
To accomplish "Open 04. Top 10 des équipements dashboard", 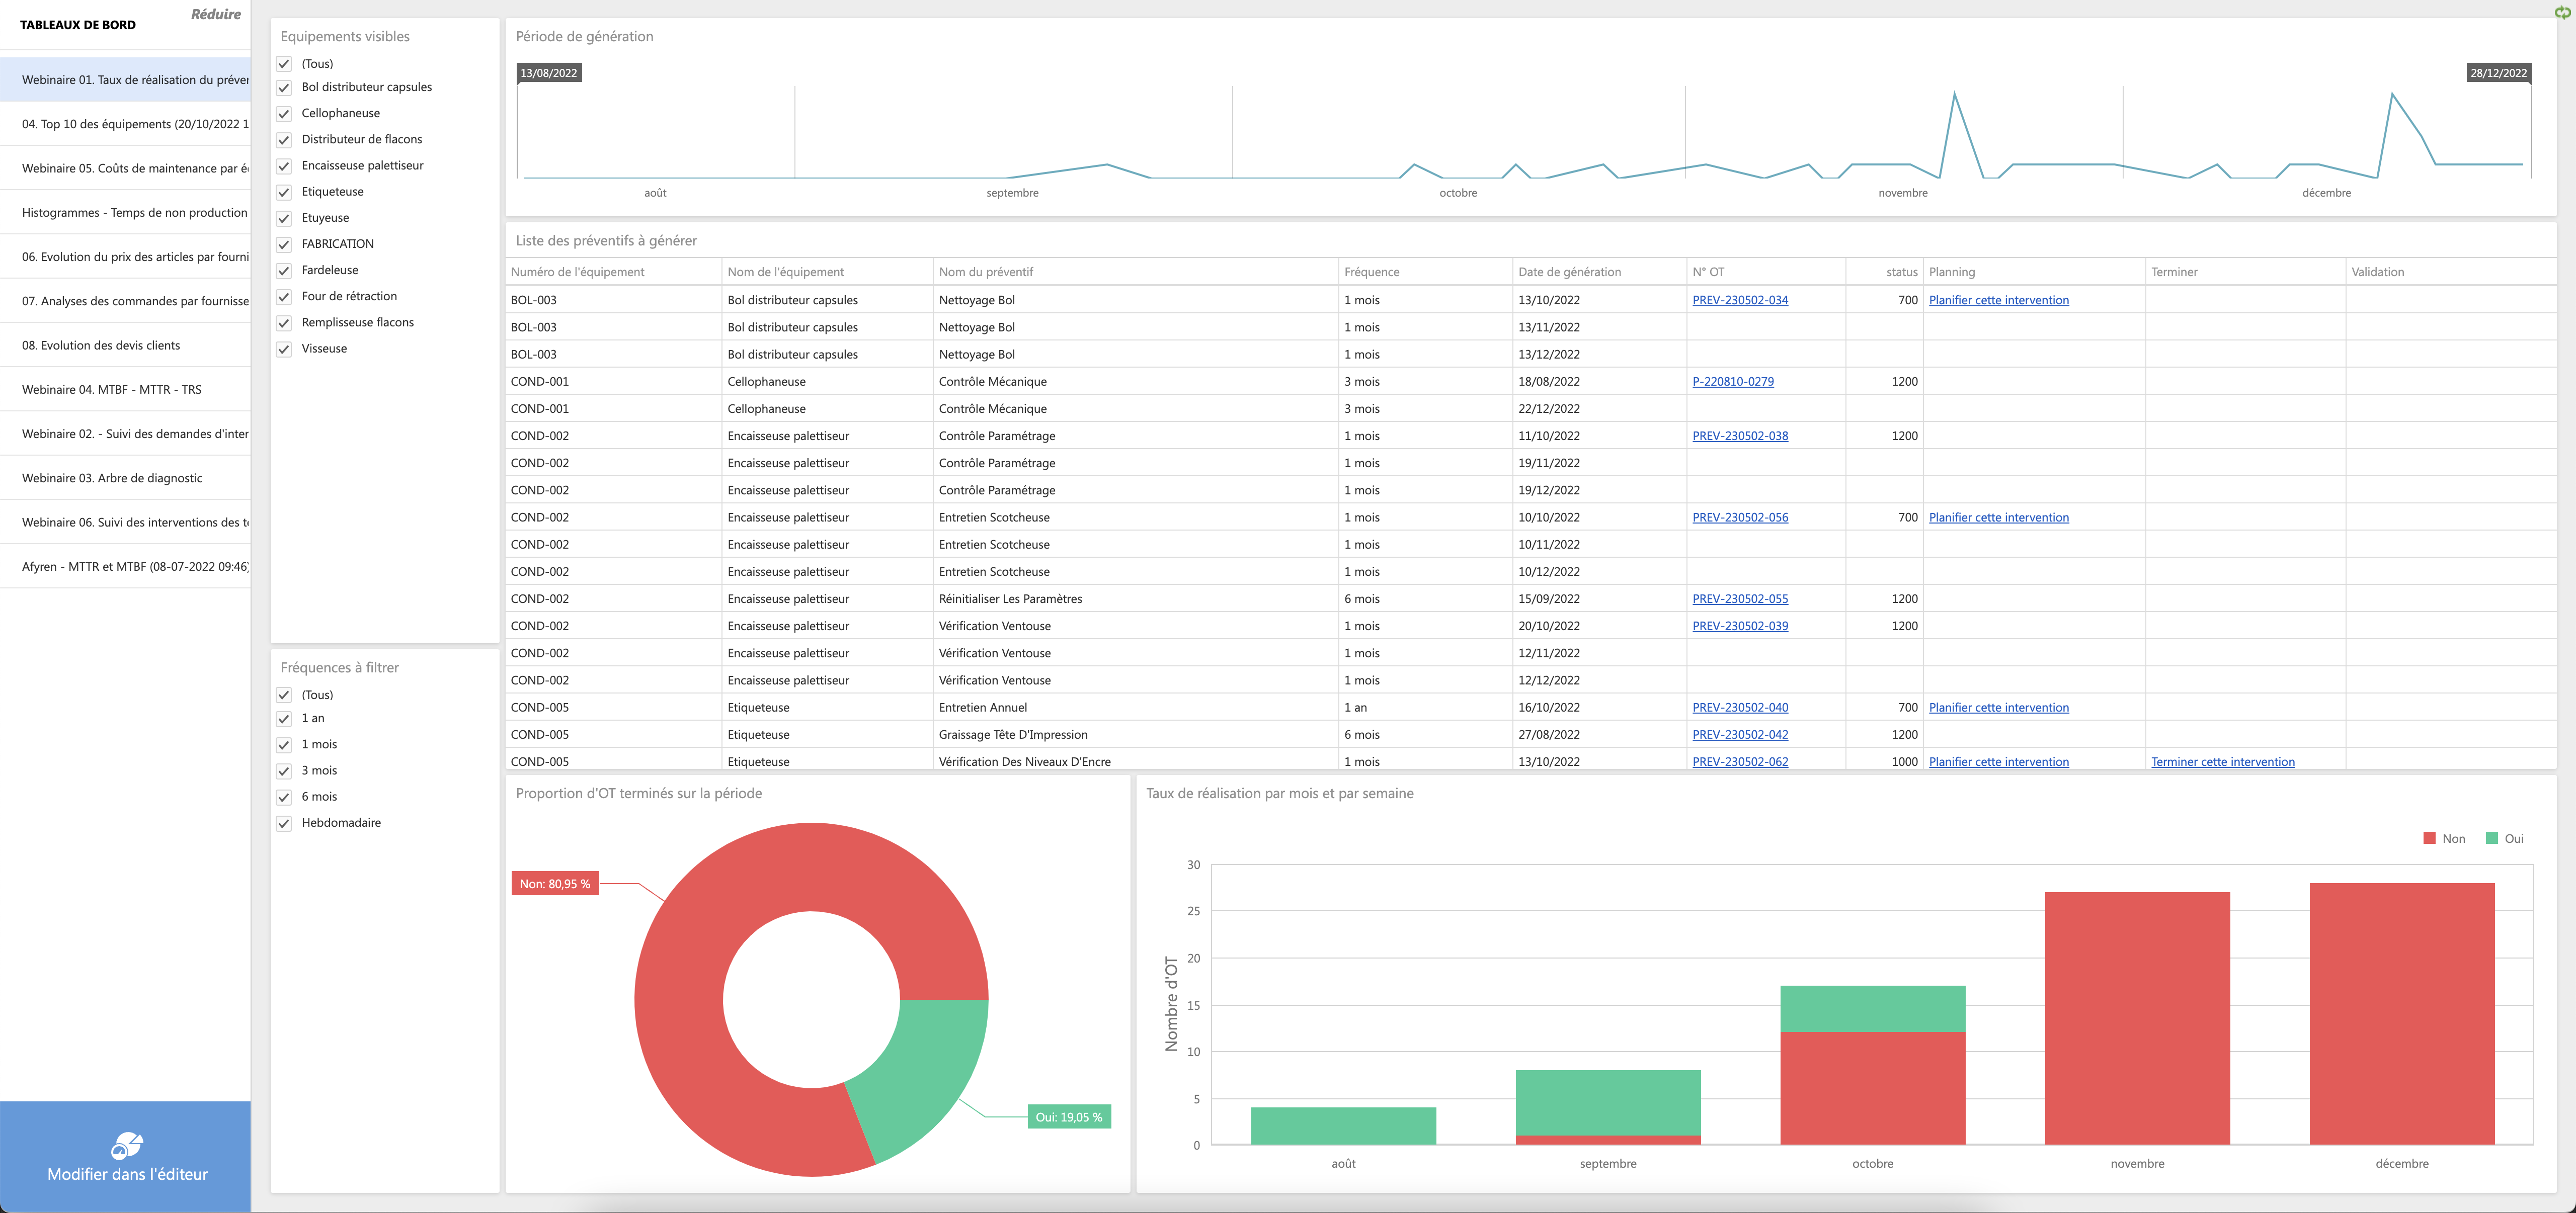I will (x=125, y=124).
